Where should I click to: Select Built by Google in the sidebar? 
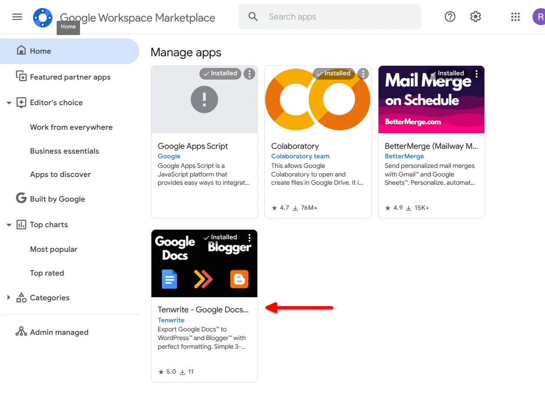click(57, 199)
